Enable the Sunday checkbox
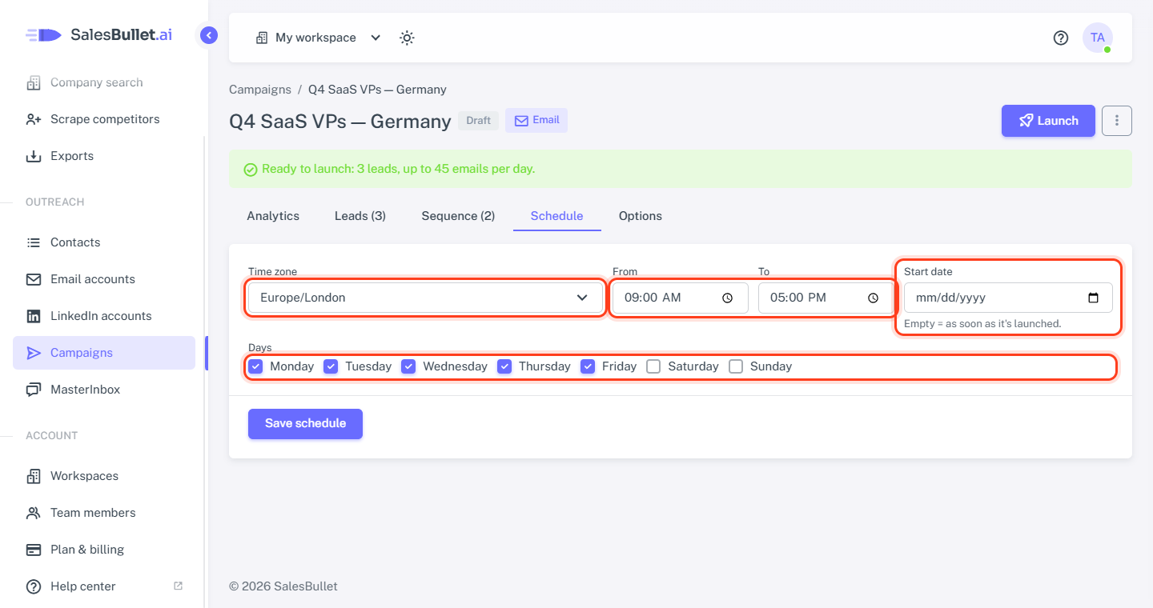This screenshot has width=1153, height=608. coord(736,366)
